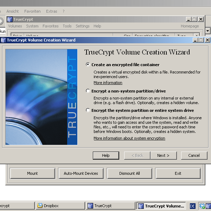This screenshot has height=211, width=211.
Task: Click the Exit button in TrueCrypt window
Action: [x=178, y=173]
